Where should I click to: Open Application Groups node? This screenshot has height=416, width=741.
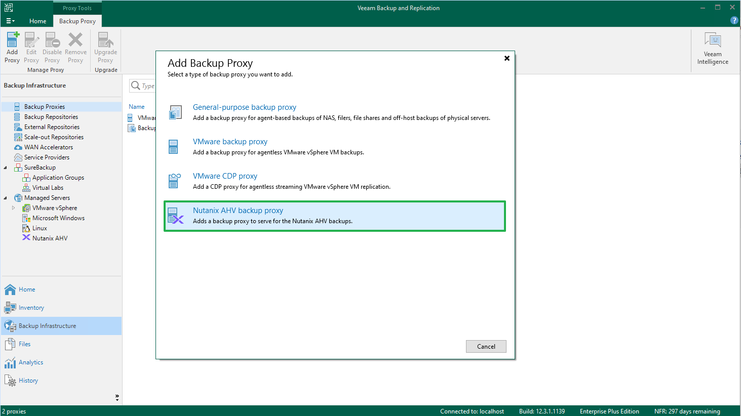click(x=58, y=178)
